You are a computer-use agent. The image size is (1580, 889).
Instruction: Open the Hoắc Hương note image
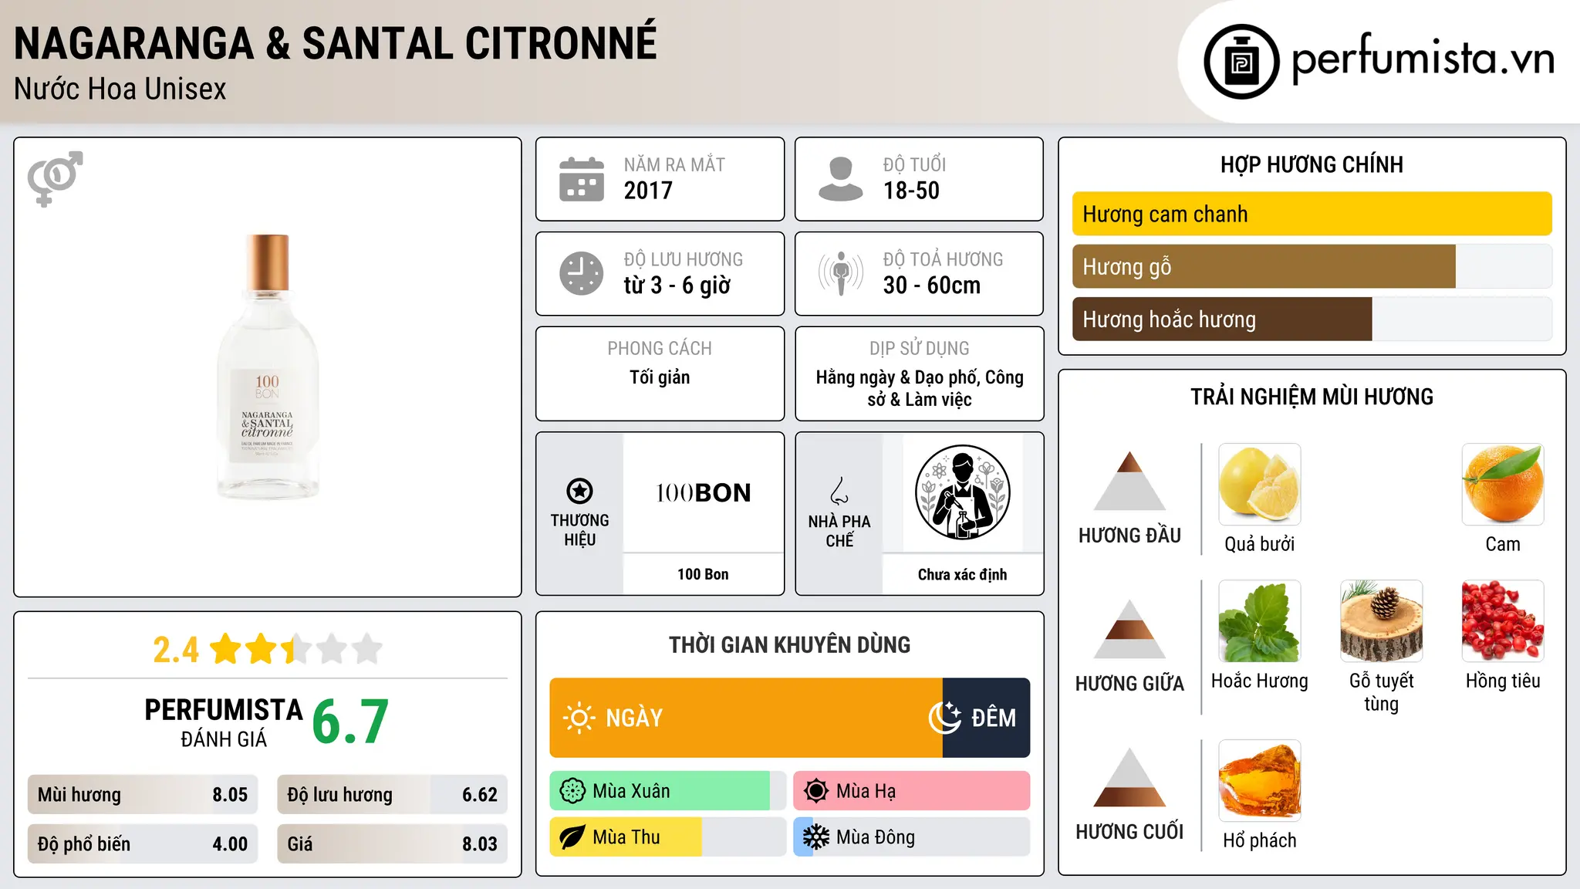[1259, 621]
